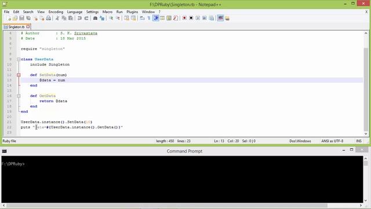Open the Encoding menu
Image resolution: width=371 pixels, height=209 pixels.
(56, 12)
